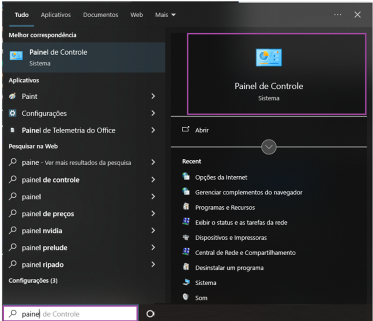Image resolution: width=373 pixels, height=321 pixels.
Task: Click the Central de Rede e Compartilhamento icon
Action: tap(186, 252)
